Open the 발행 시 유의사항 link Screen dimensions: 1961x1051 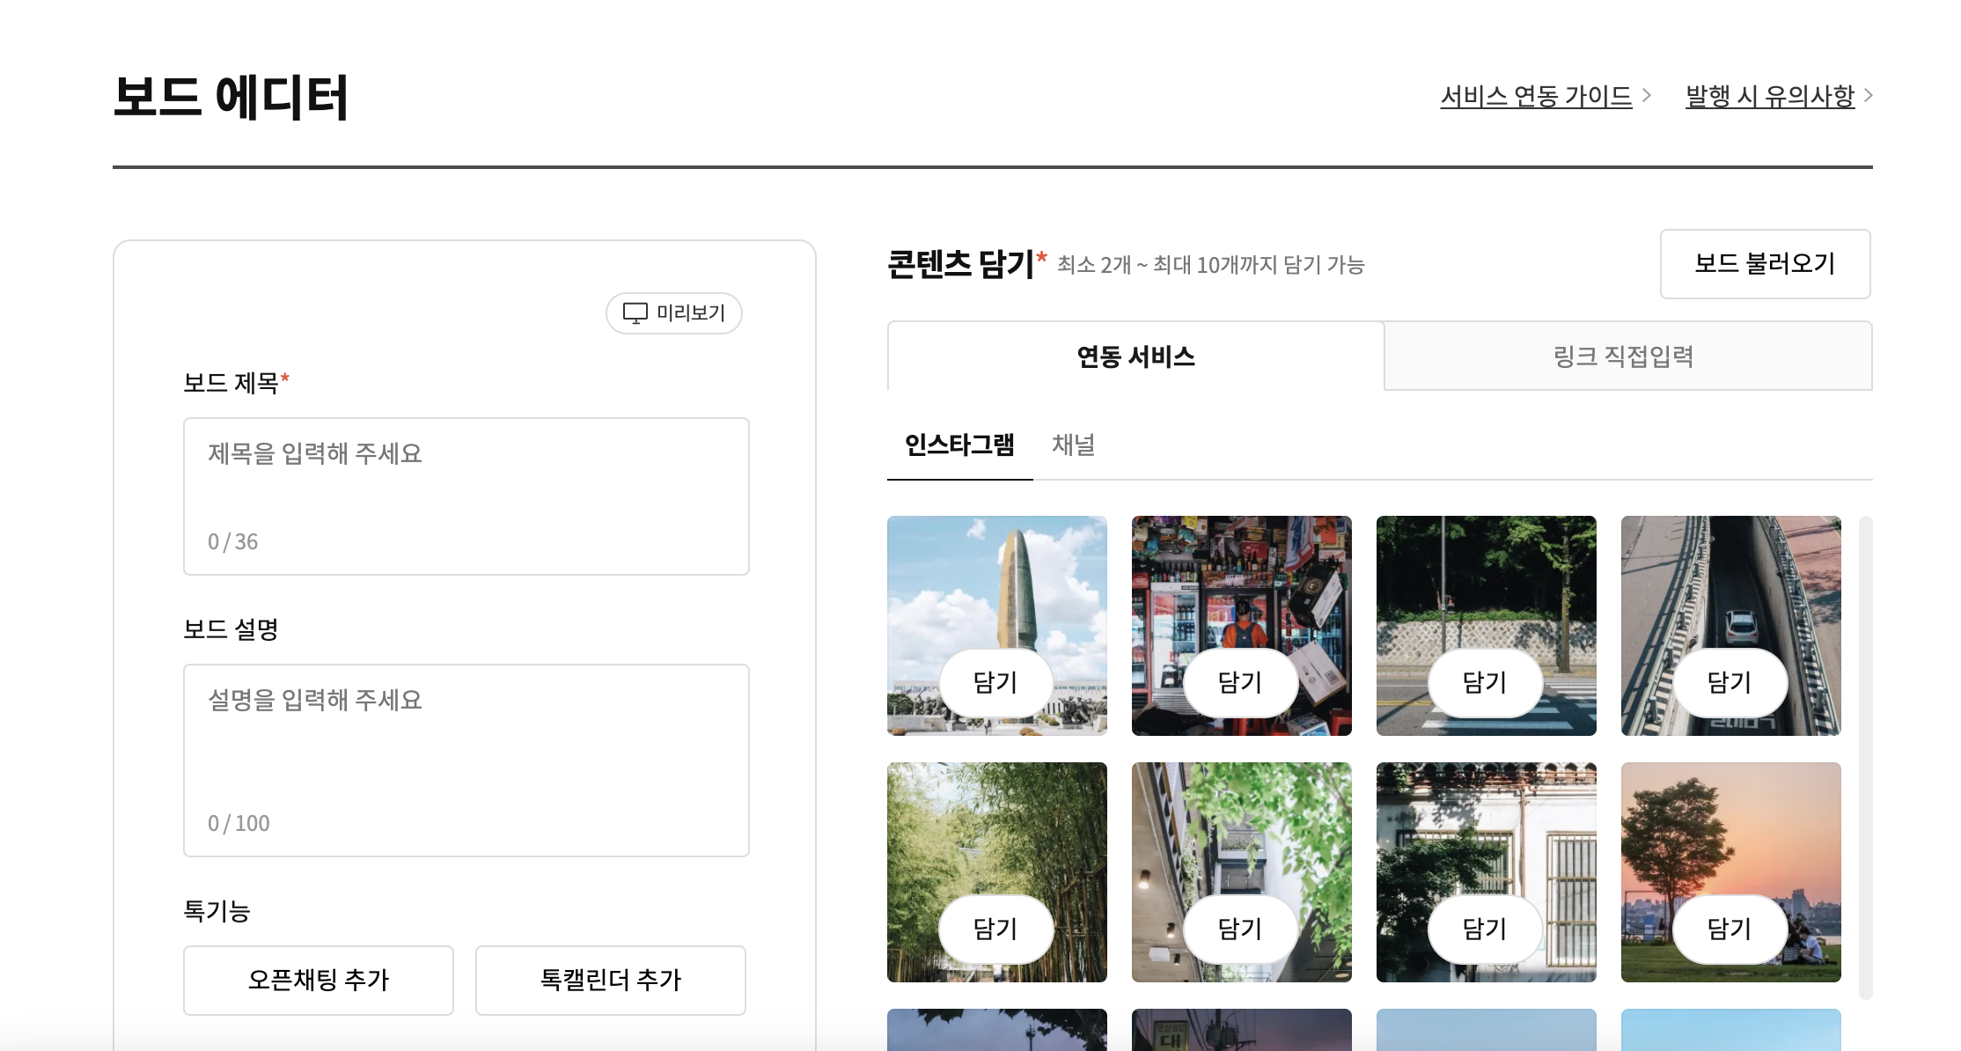1769,95
